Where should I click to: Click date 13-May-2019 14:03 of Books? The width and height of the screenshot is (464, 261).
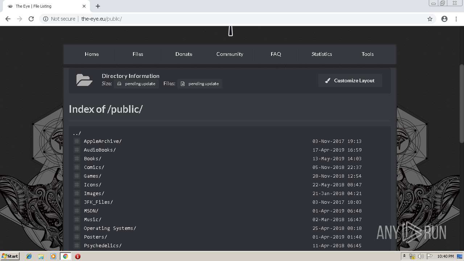tap(337, 158)
